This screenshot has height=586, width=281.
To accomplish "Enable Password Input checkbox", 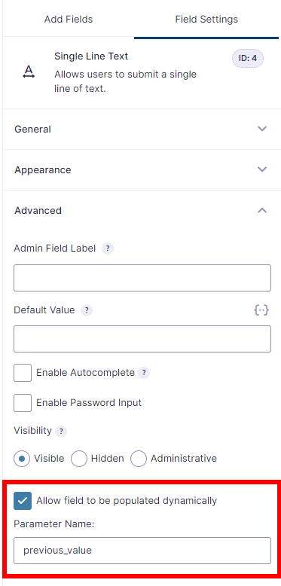I will 23,403.
